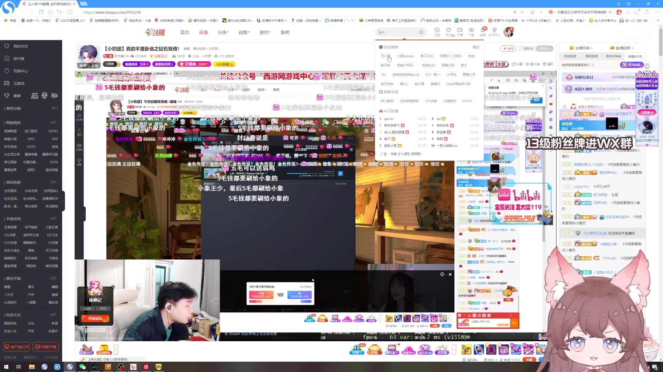The height and width of the screenshot is (372, 663).
Task: Open NetEase Music icon in the taskbar
Action: pos(146,367)
